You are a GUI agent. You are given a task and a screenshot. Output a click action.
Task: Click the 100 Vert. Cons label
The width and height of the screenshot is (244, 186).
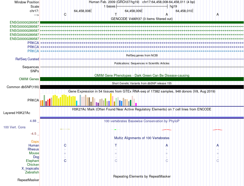click(x=14, y=127)
